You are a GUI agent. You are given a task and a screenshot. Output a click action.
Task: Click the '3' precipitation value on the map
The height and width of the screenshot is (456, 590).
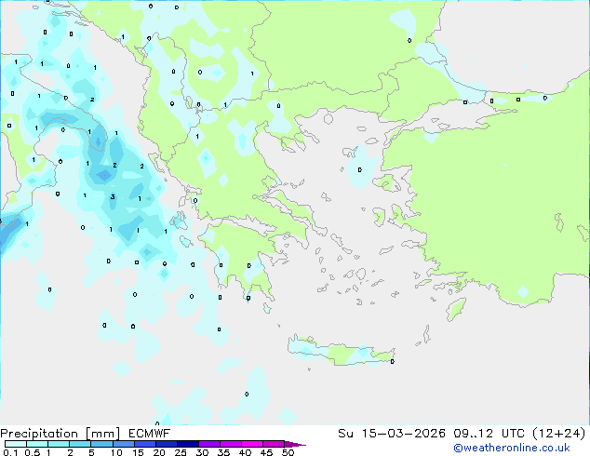(x=113, y=197)
